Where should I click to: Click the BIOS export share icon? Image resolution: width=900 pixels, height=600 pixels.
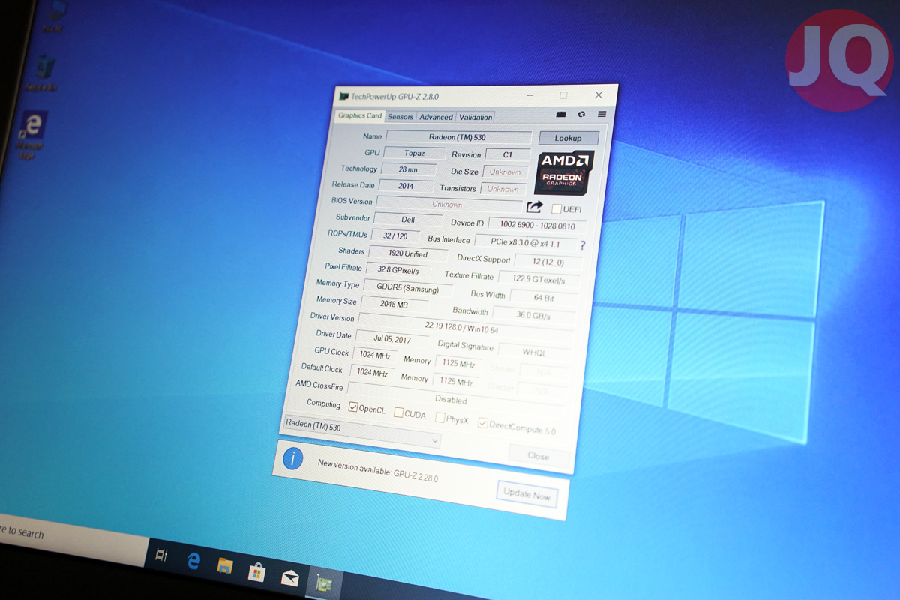tap(534, 207)
